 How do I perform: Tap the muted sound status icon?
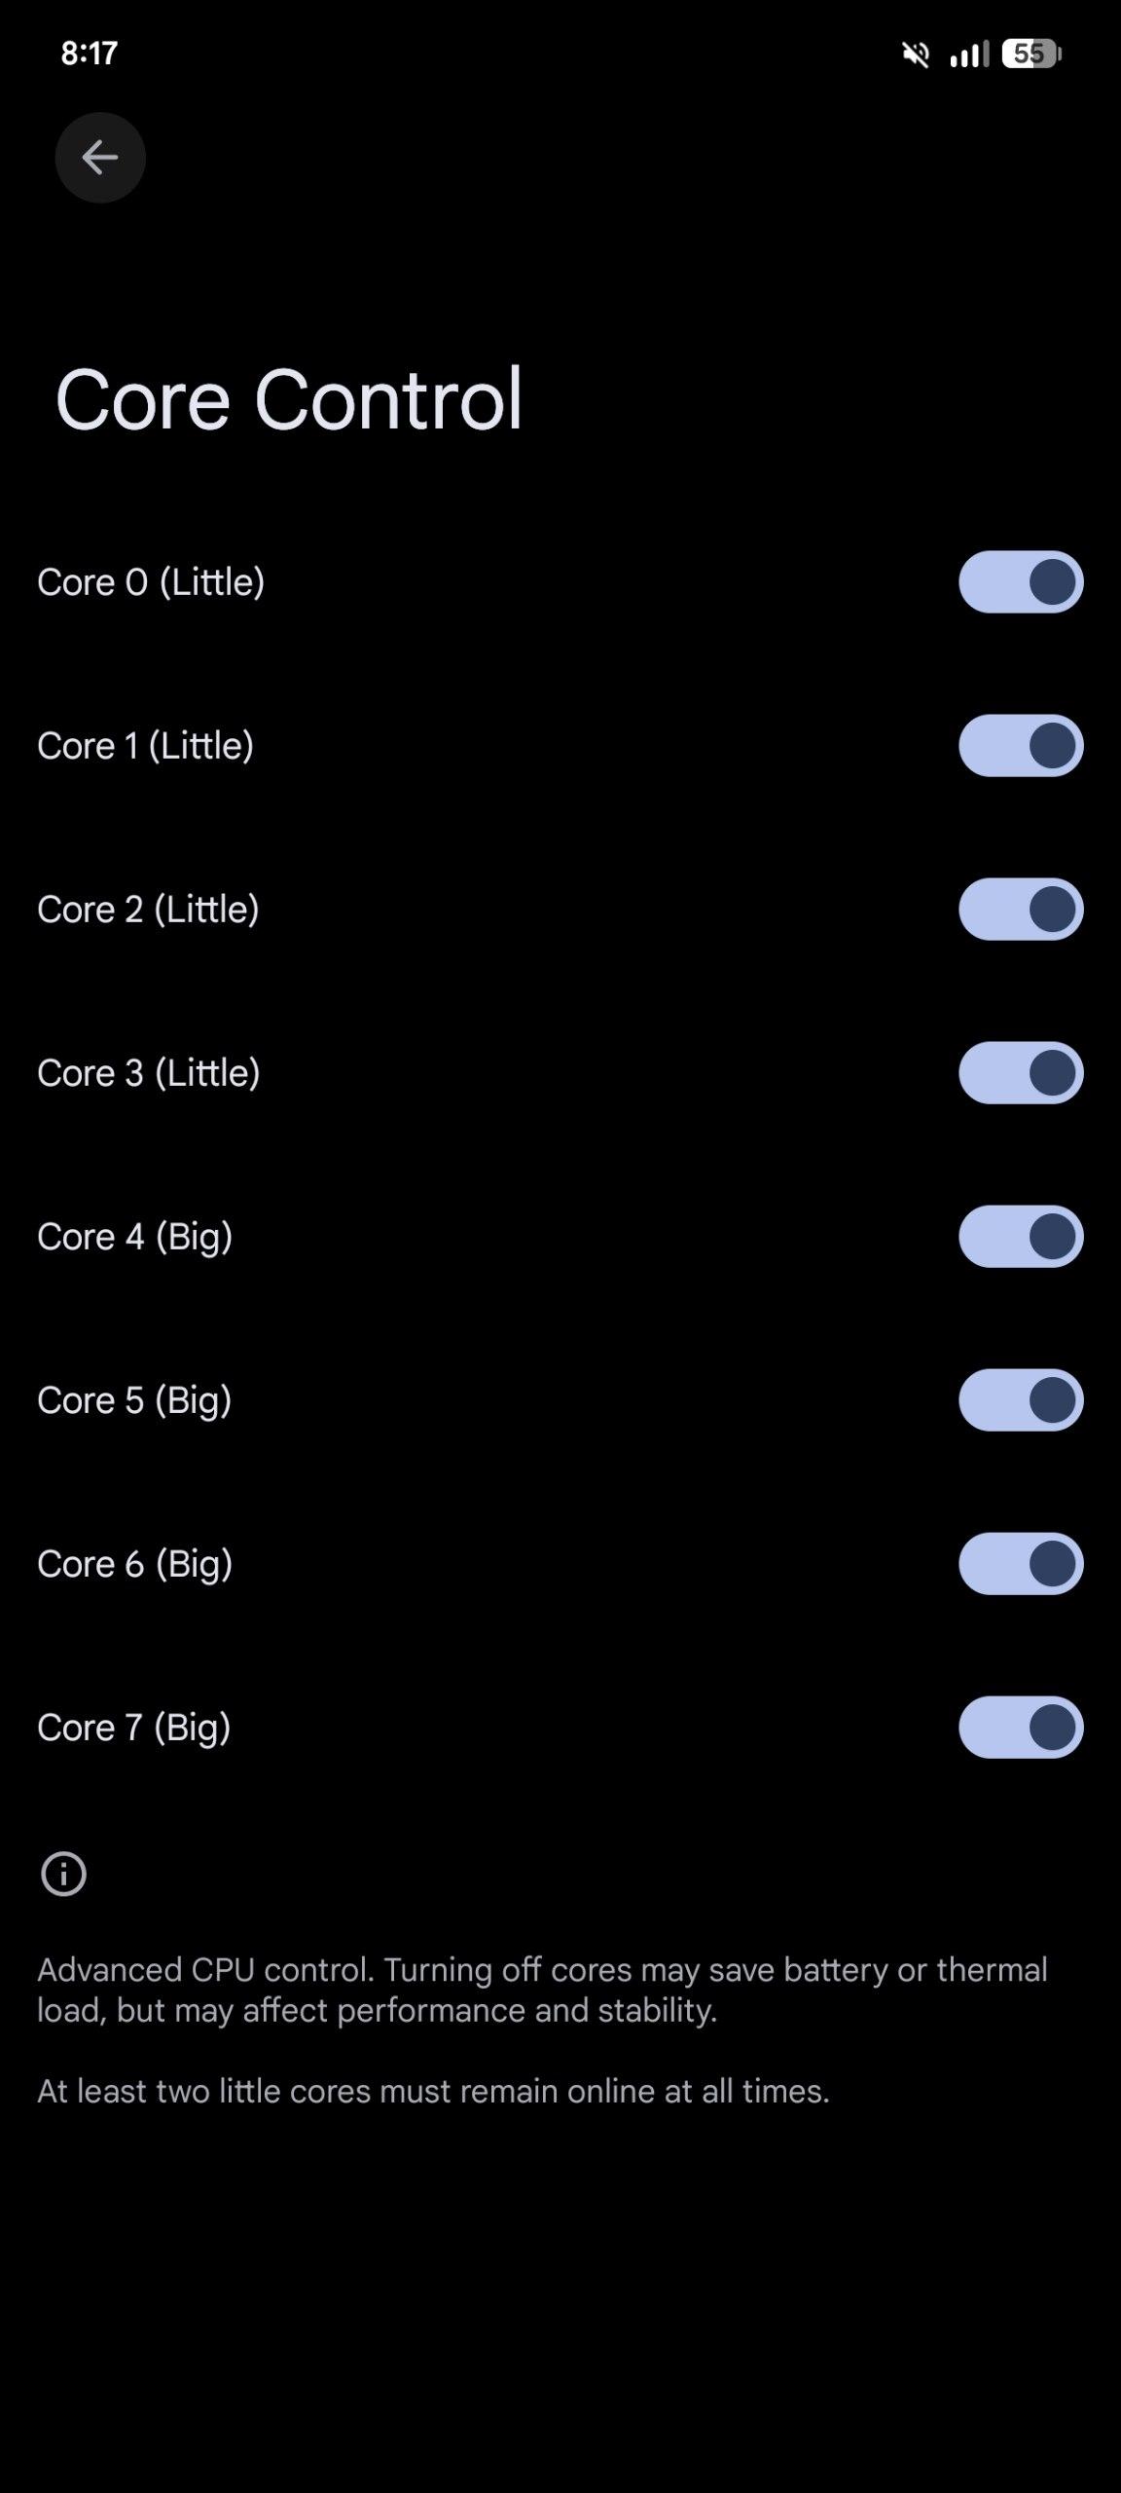[x=916, y=55]
